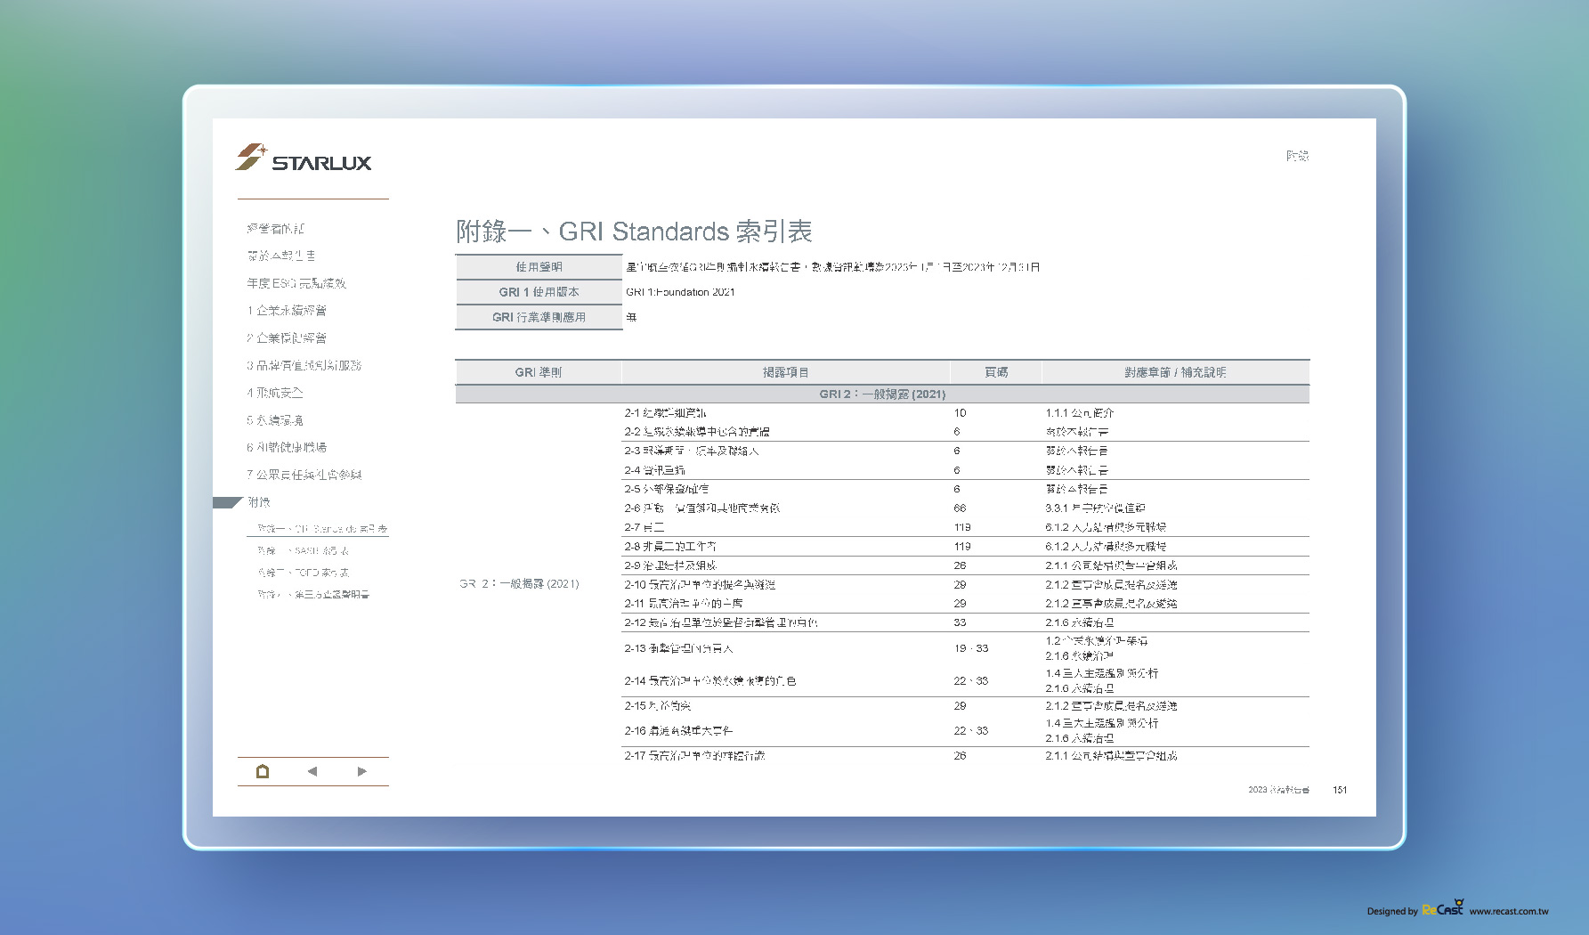Click the home icon in sidebar navigation

tap(263, 771)
